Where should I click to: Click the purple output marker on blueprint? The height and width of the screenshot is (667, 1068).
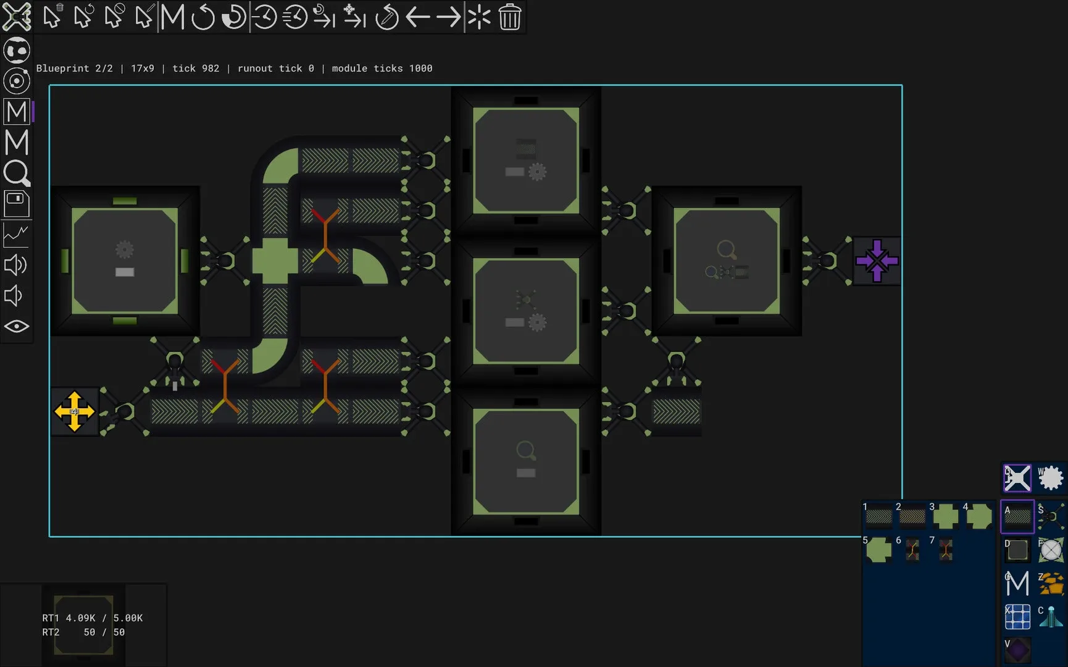point(877,261)
